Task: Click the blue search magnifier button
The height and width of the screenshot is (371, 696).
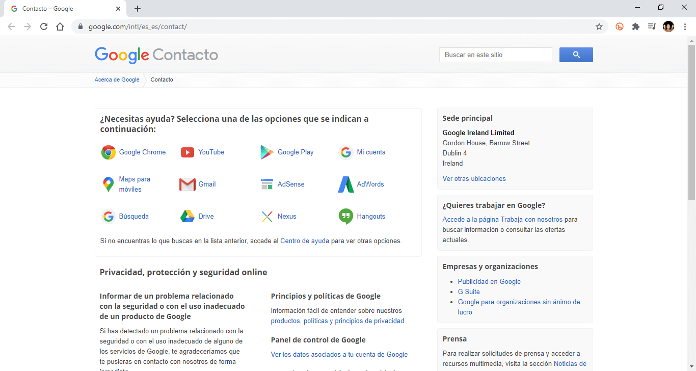Action: pos(576,55)
